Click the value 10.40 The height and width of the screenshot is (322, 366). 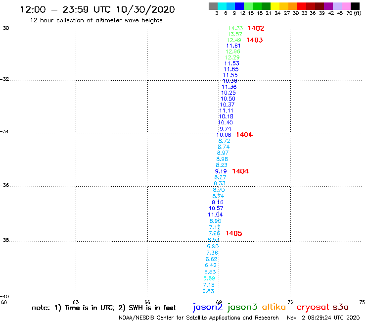[x=225, y=122]
